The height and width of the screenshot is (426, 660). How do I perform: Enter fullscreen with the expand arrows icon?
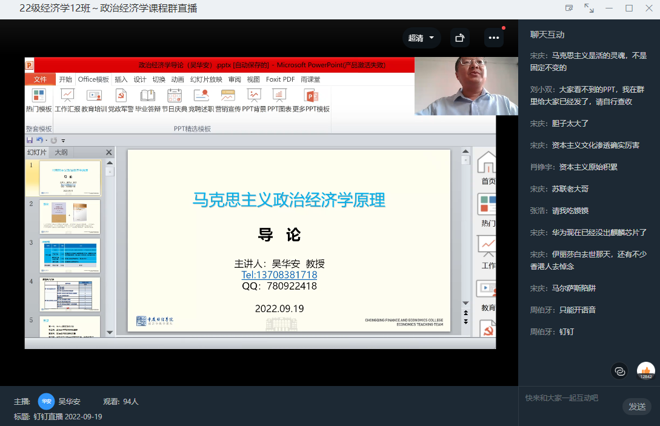point(588,8)
